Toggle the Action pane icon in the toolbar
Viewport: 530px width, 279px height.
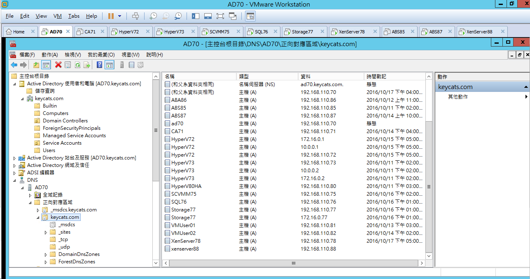point(109,65)
